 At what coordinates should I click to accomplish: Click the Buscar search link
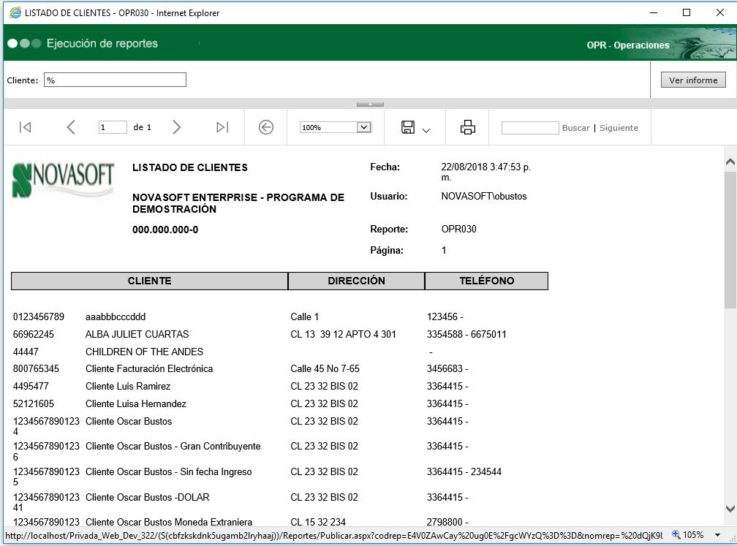point(575,128)
